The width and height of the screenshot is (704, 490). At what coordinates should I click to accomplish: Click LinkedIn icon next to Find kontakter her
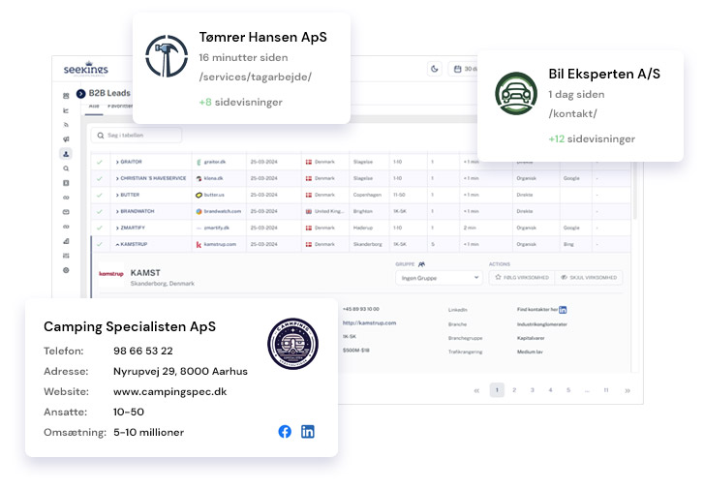click(x=563, y=310)
